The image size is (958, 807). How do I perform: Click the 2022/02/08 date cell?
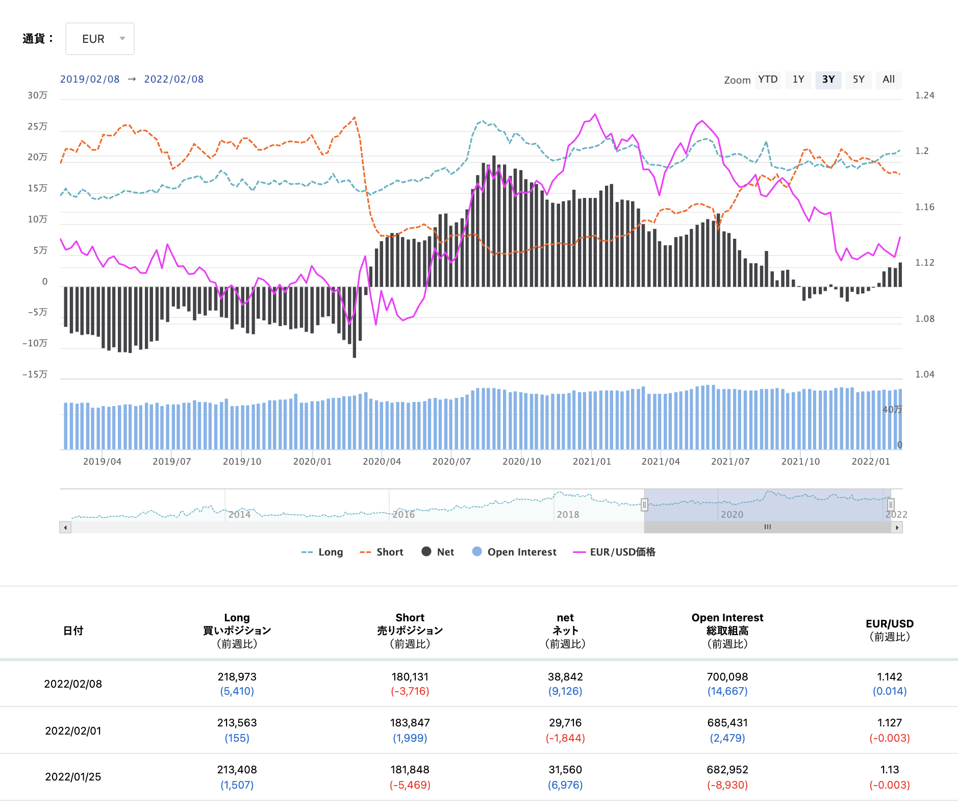coord(73,684)
